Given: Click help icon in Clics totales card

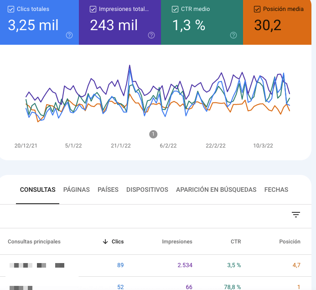Looking at the screenshot, I should (x=69, y=35).
